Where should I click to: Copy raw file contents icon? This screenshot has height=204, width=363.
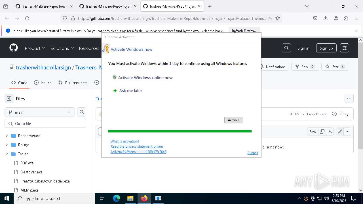tap(322, 131)
